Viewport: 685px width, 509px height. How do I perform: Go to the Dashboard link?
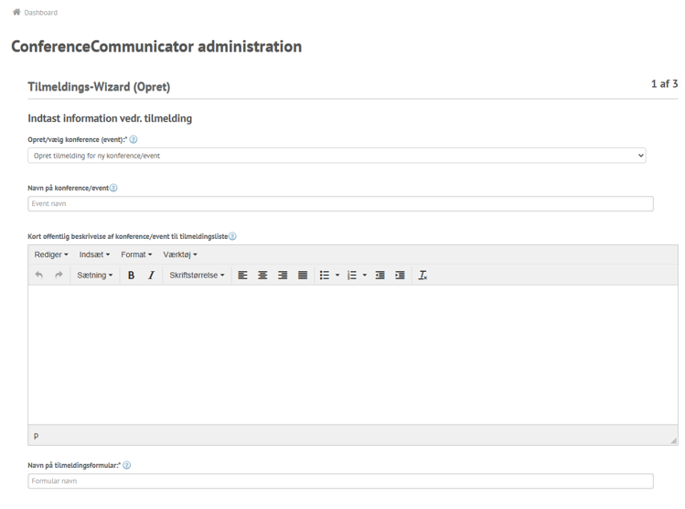(x=40, y=13)
